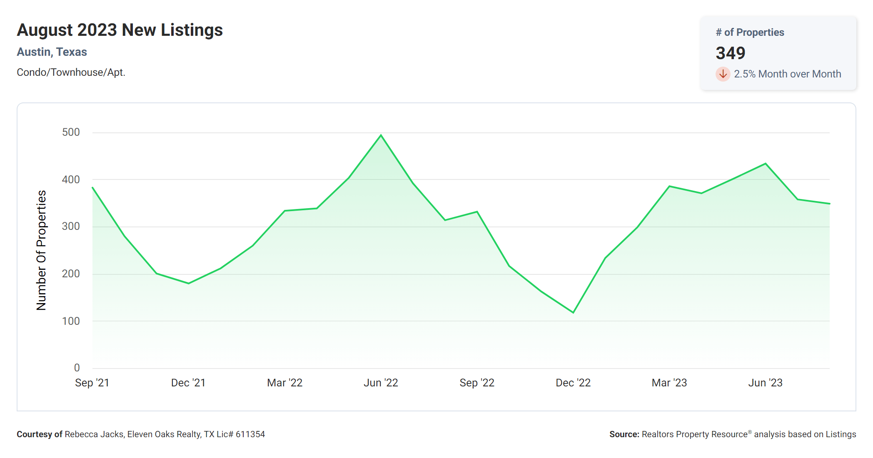Click the Austin, Texas subtitle

click(52, 52)
